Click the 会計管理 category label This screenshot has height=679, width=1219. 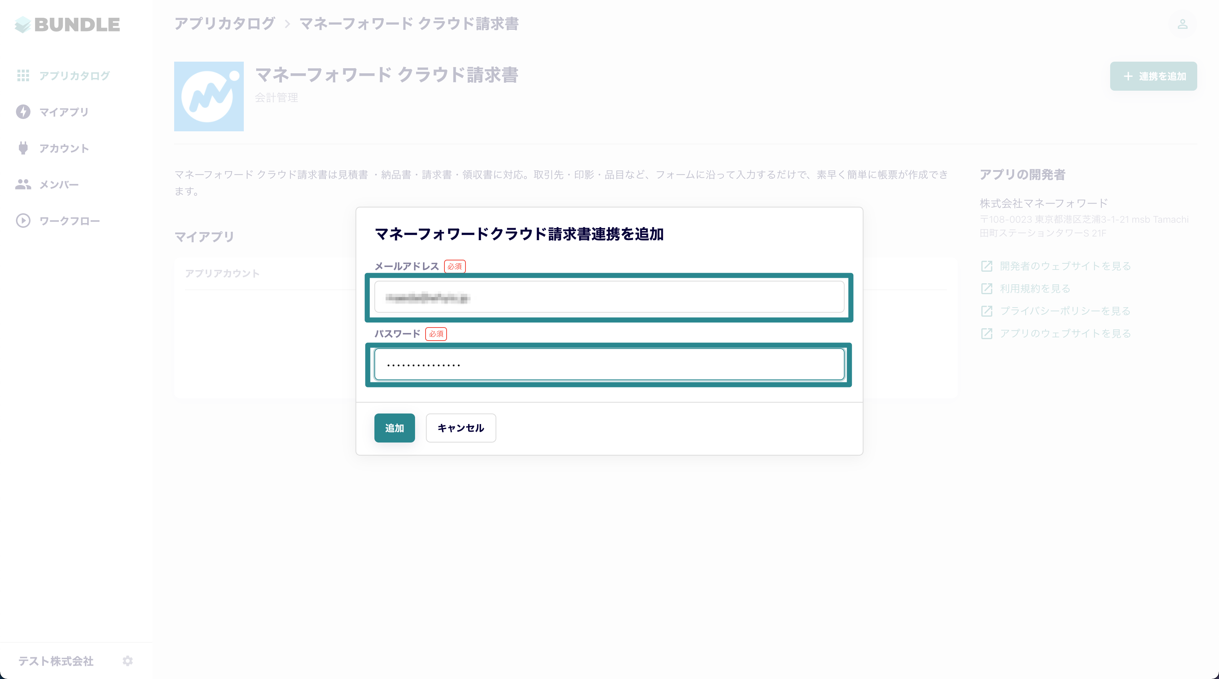[276, 98]
